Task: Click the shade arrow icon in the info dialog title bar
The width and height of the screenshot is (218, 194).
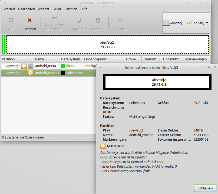Action: (x=203, y=67)
